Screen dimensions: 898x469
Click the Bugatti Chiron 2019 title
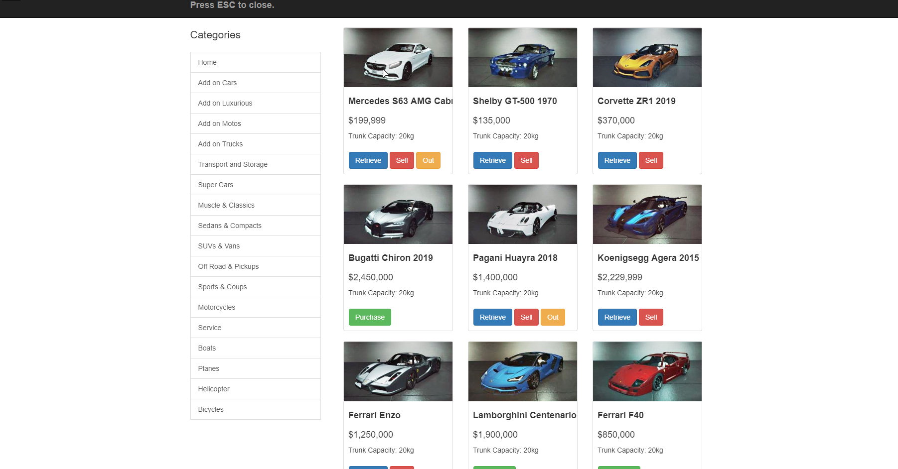click(391, 258)
